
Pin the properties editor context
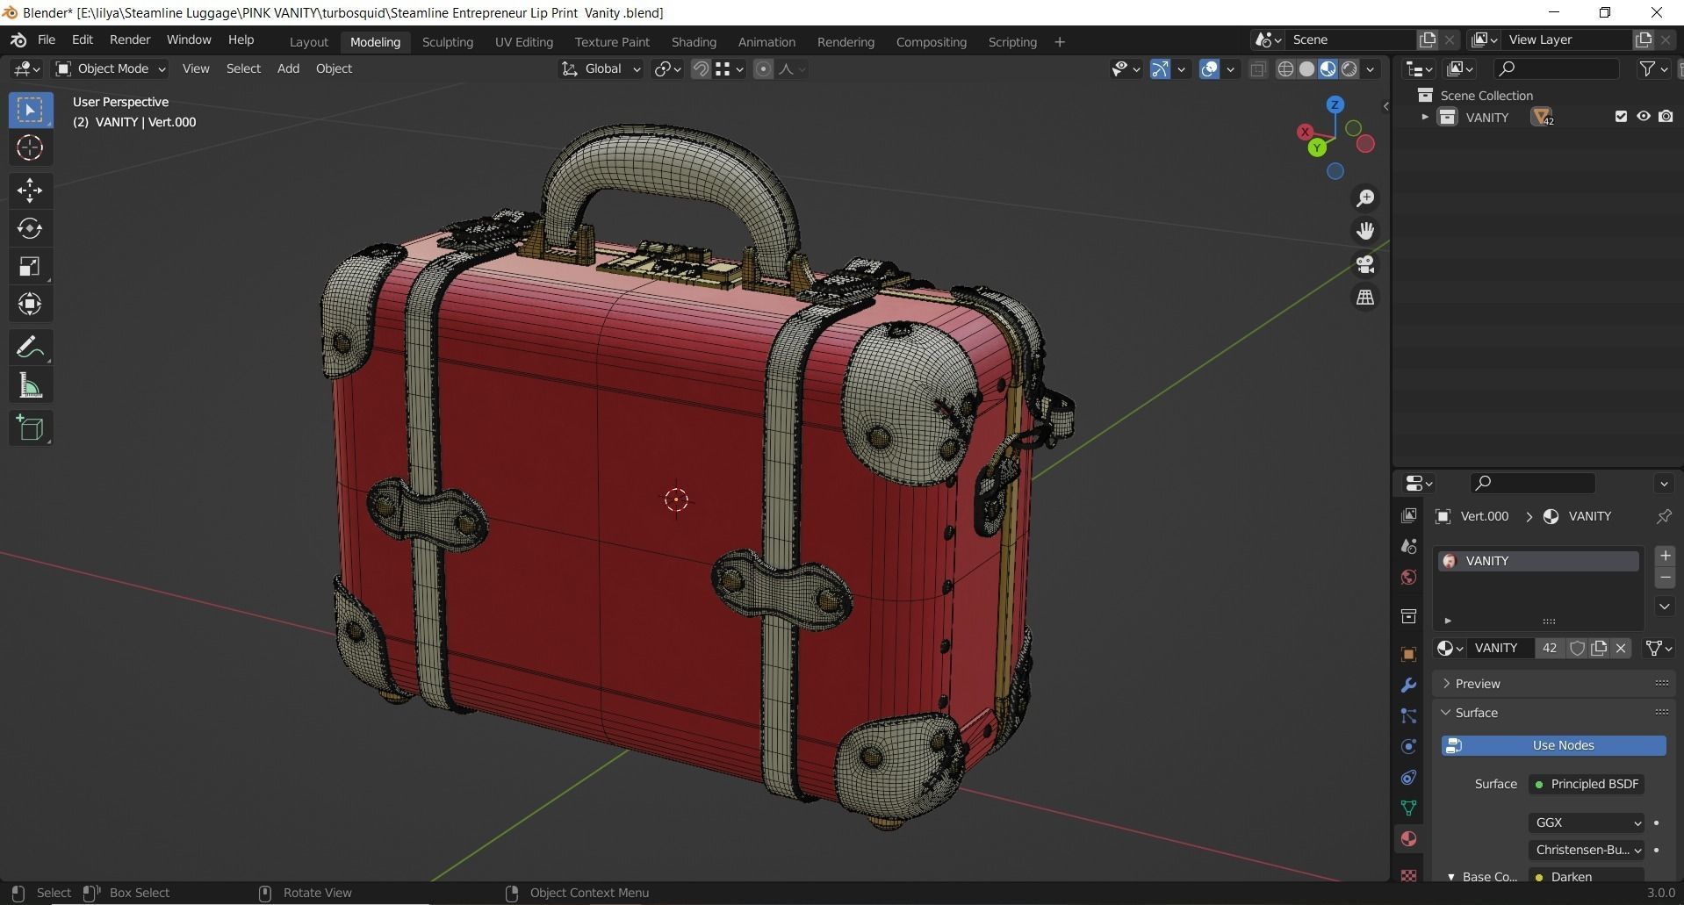point(1664,516)
